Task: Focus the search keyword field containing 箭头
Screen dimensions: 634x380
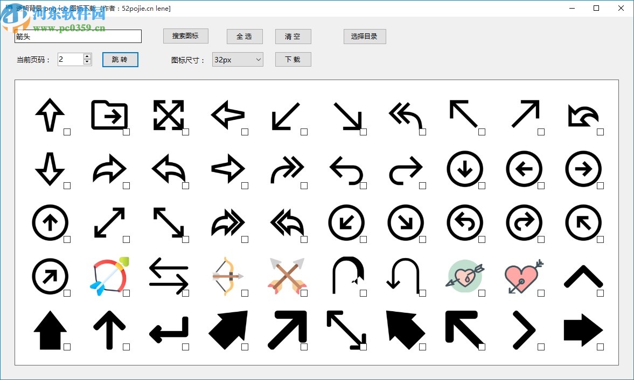Action: point(78,37)
